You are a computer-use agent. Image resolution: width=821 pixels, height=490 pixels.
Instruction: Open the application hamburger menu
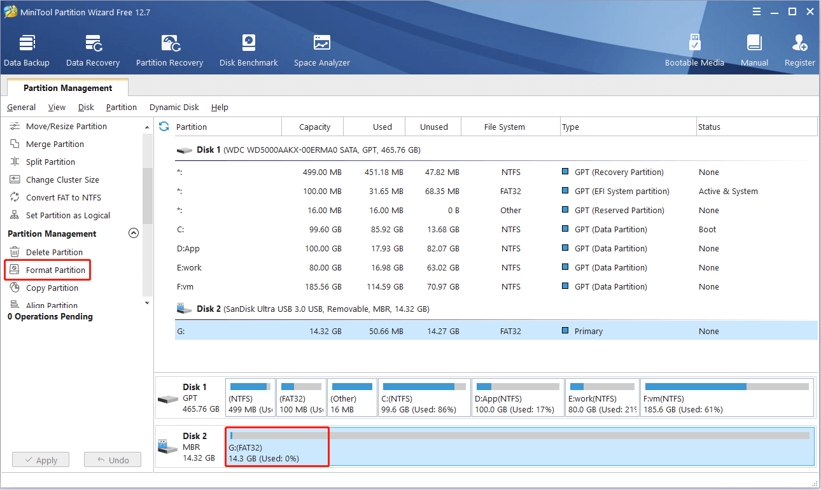[756, 11]
